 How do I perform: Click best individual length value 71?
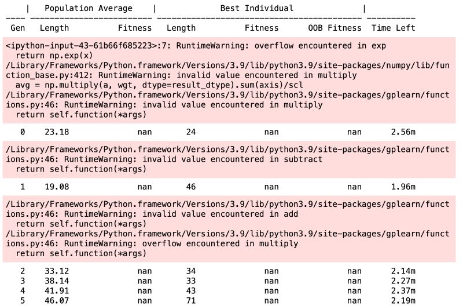pyautogui.click(x=191, y=301)
